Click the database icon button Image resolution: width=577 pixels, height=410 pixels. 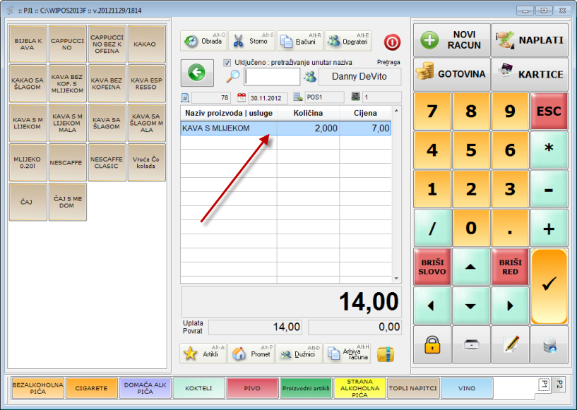tap(549, 345)
